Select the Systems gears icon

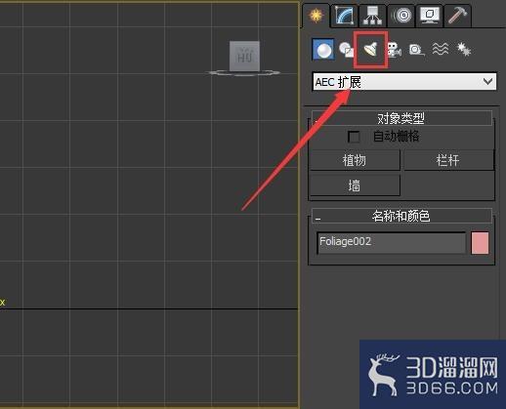(x=464, y=50)
